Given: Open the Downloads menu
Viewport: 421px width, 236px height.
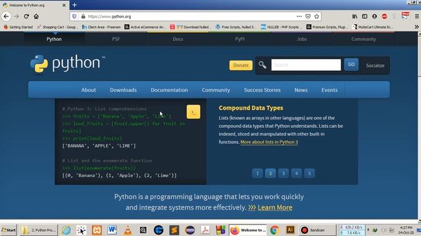Looking at the screenshot, I should coord(123,90).
